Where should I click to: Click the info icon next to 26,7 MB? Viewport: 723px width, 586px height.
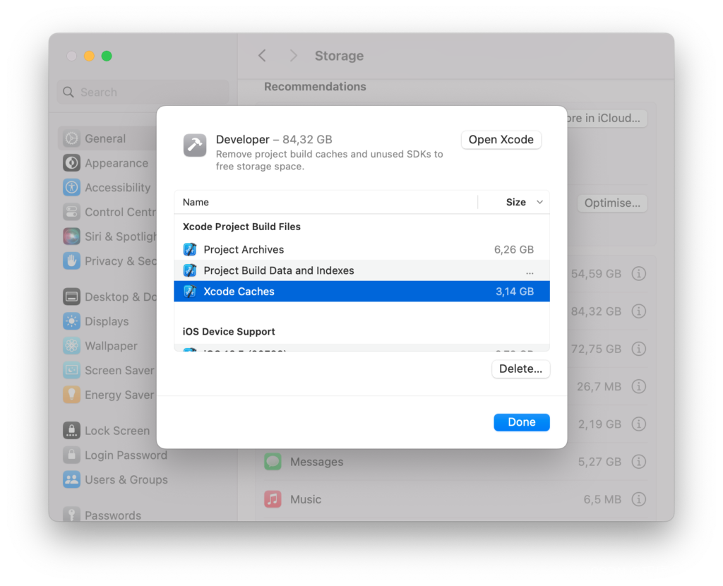pyautogui.click(x=638, y=386)
